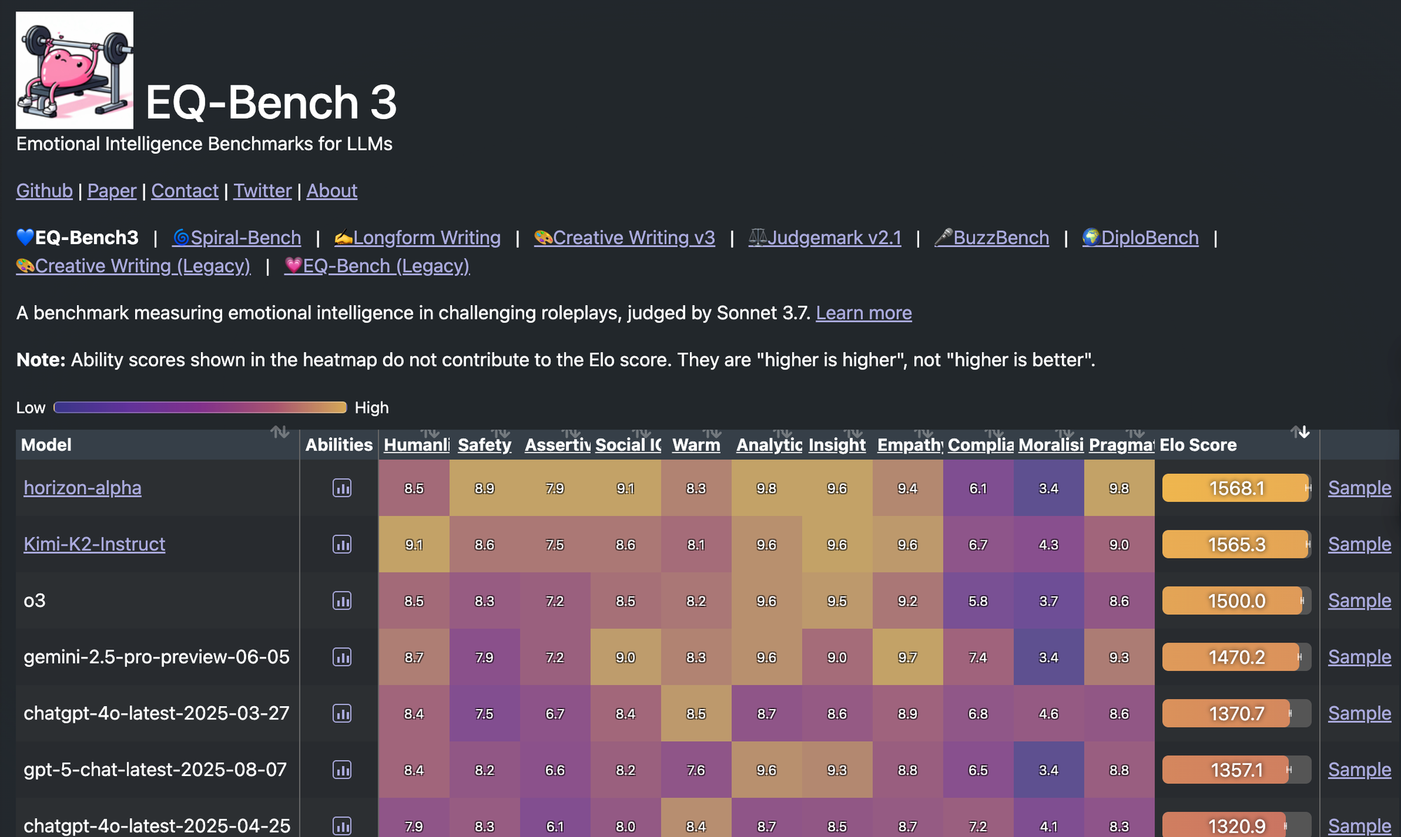Sort by the Social IQ column header
This screenshot has height=837, width=1401.
tap(628, 445)
